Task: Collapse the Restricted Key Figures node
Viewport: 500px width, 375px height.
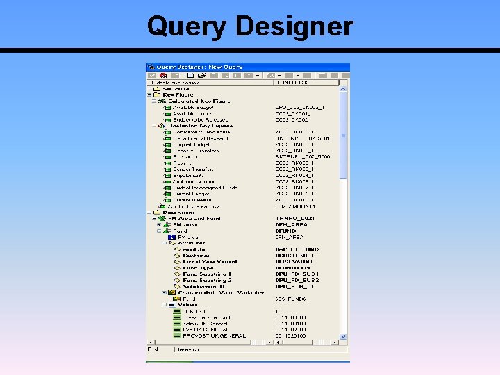Action: point(154,126)
